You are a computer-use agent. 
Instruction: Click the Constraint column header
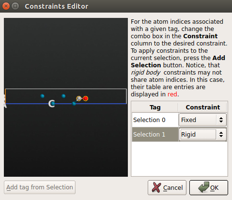point(202,107)
